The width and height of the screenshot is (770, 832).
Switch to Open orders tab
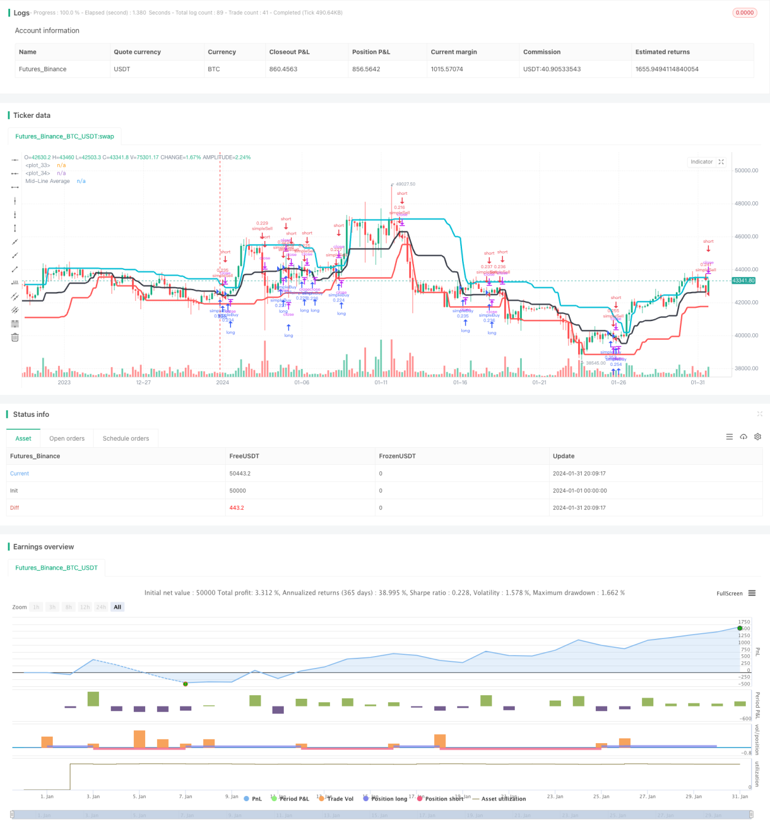(x=67, y=439)
